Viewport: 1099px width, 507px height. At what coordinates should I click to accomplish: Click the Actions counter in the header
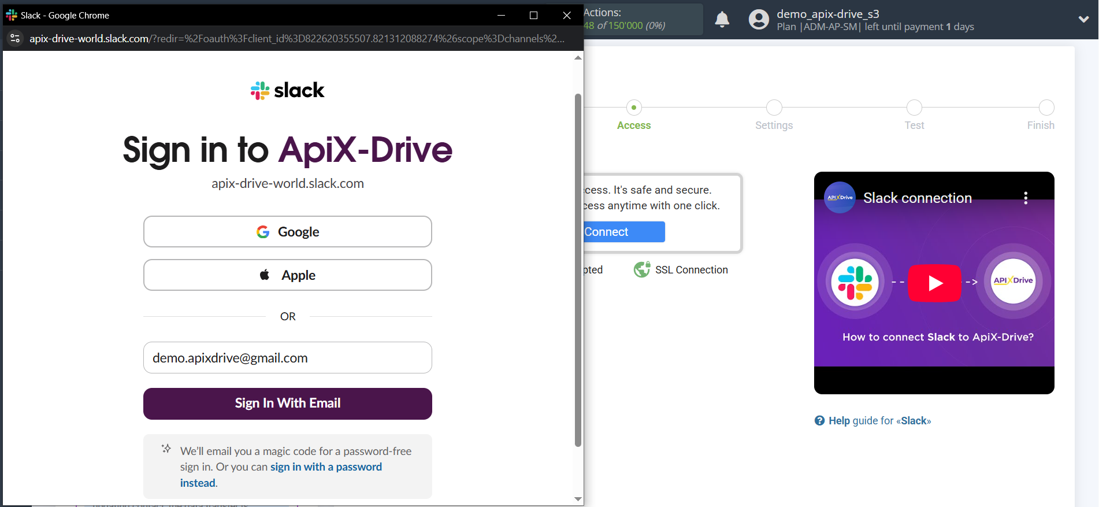tap(643, 19)
